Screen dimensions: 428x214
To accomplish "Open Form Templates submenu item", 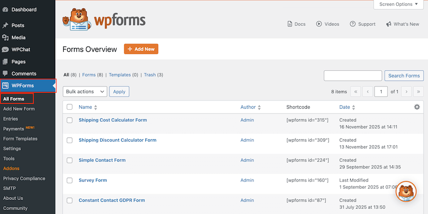I will click(20, 139).
